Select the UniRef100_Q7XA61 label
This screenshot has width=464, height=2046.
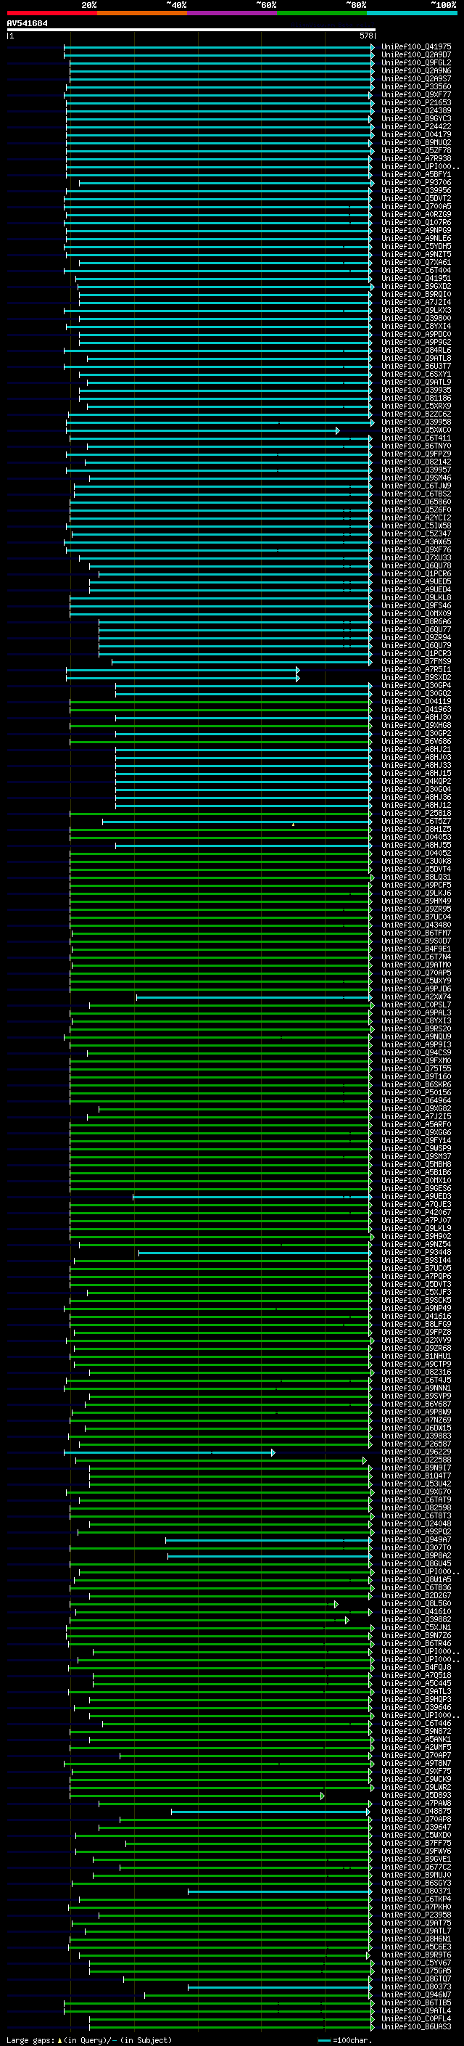coord(416,262)
